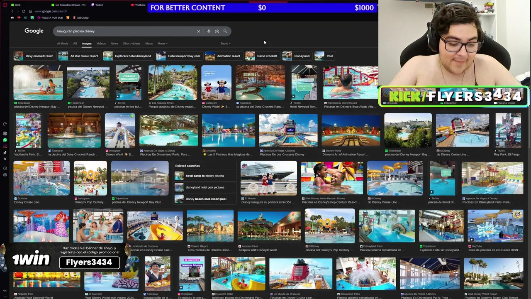Screen dimensions: 531x299
Task: Switch to Ice Poseidon Stream tab
Action: pos(69,5)
